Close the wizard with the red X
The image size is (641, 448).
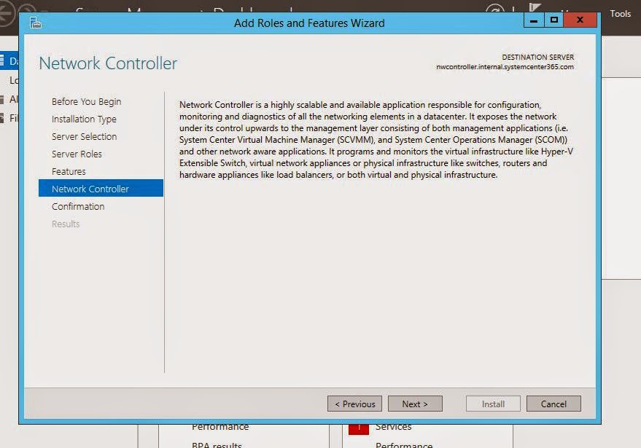(580, 20)
